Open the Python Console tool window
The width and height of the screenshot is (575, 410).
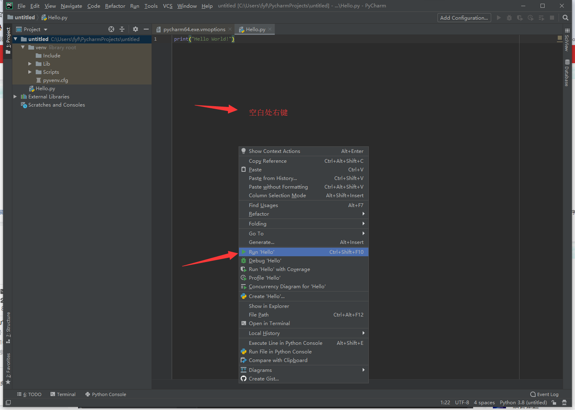click(106, 394)
